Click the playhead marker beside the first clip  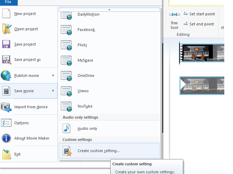click(x=179, y=53)
